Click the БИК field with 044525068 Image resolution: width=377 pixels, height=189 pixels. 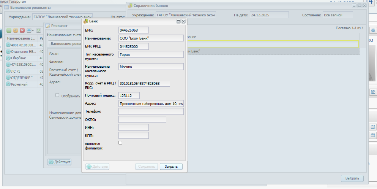point(134,30)
